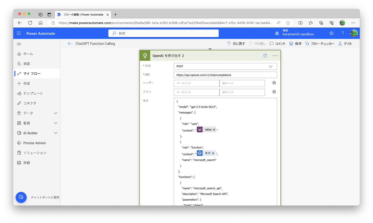Open a new browser tab
Screen dimensions: 373x223
(x=115, y=14)
